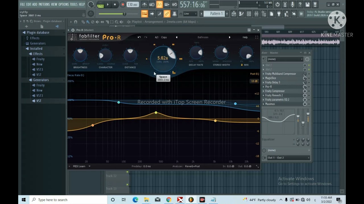Open the Channel rack icon
Screen dimensions: 364x204
(x=249, y=14)
